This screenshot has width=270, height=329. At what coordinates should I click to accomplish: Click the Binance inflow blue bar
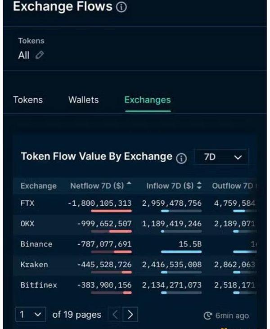coord(181,252)
